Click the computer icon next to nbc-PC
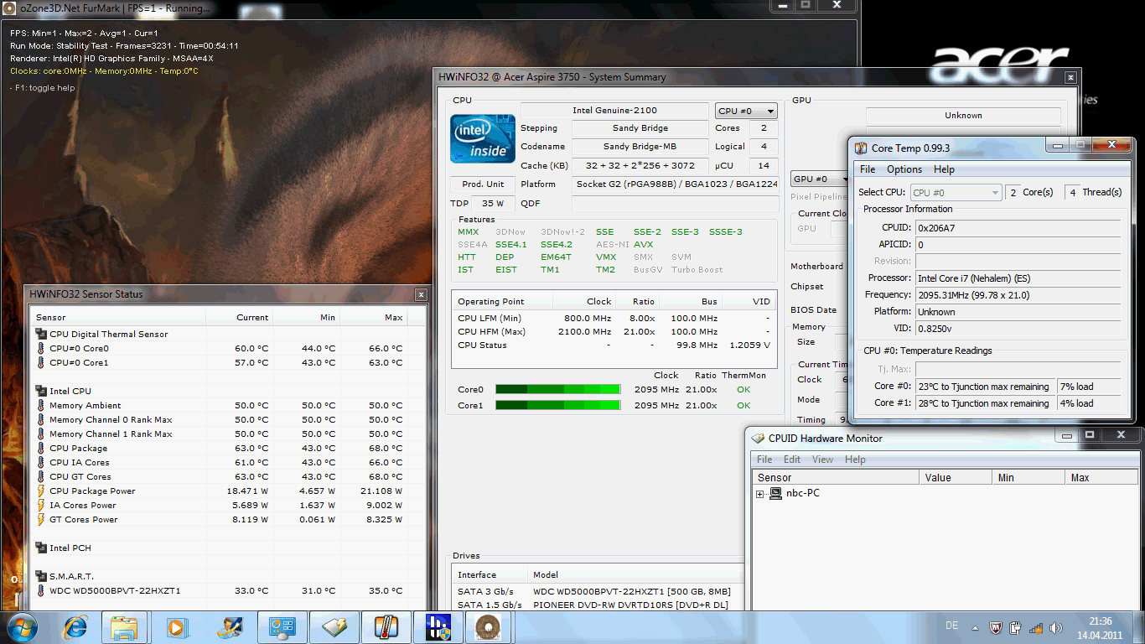 (x=776, y=493)
